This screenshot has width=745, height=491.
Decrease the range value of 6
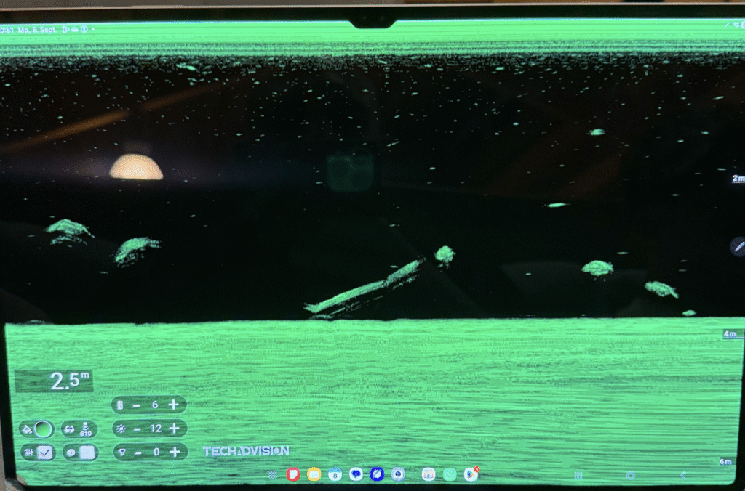tap(136, 405)
